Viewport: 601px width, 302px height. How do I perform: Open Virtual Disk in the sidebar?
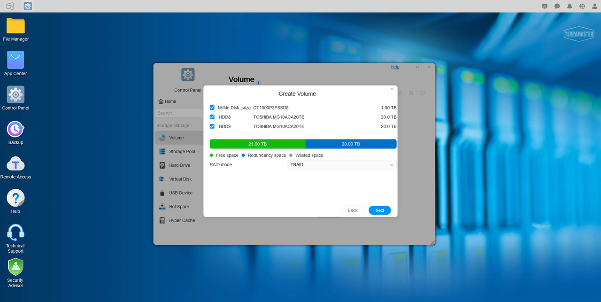pos(179,179)
